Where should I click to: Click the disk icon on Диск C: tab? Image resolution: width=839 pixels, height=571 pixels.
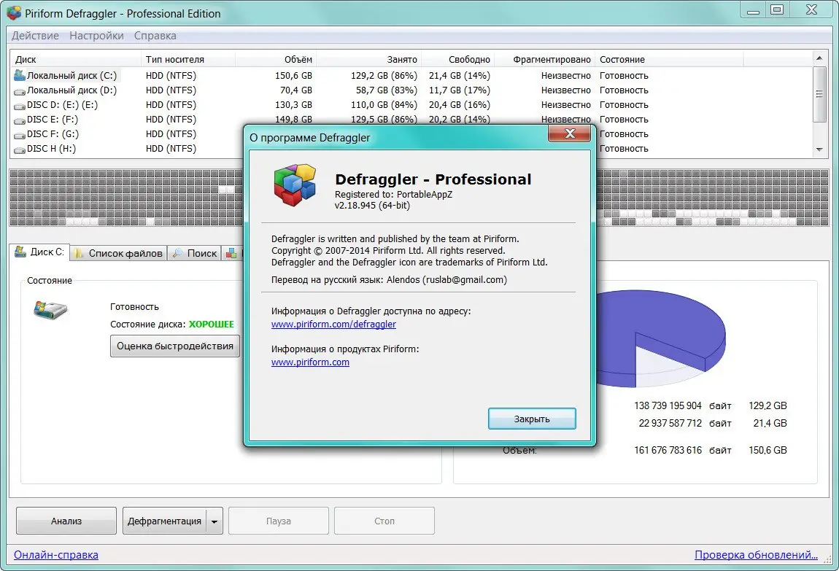(20, 252)
